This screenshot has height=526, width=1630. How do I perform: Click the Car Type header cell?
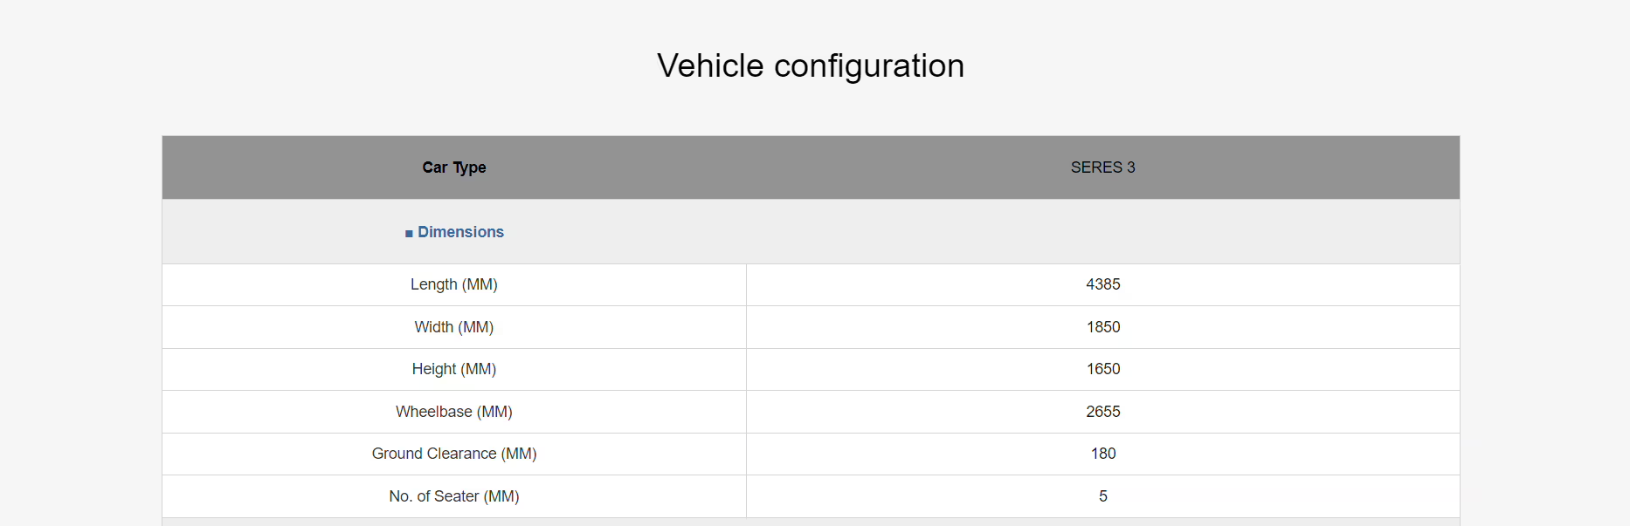tap(453, 167)
